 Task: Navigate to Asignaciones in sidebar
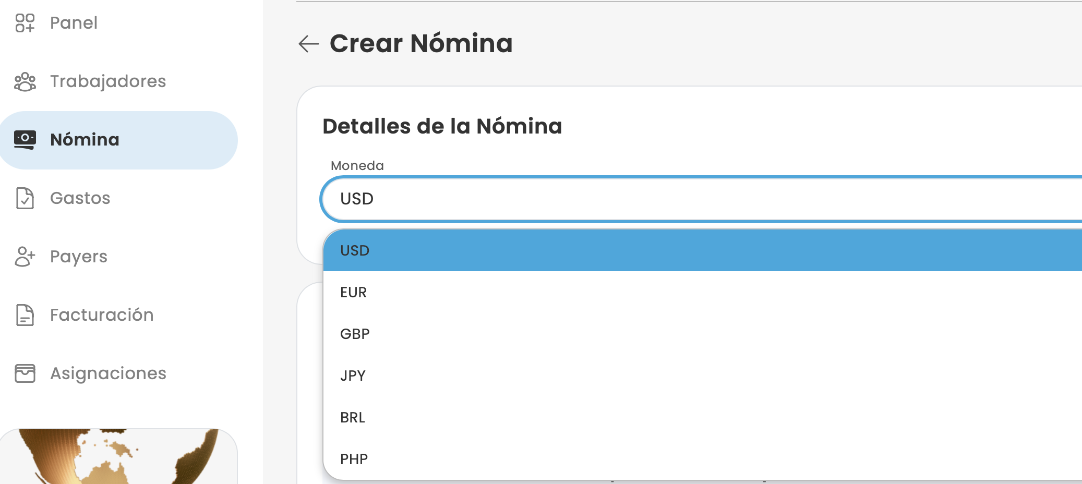tap(108, 373)
